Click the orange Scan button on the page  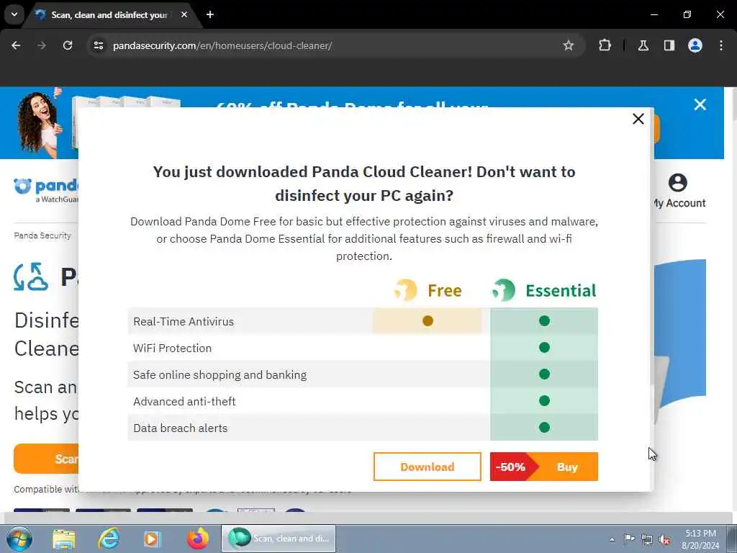pos(46,459)
